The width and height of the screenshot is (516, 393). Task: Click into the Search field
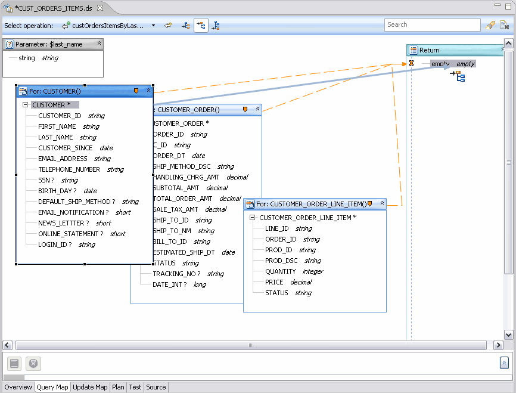click(432, 24)
